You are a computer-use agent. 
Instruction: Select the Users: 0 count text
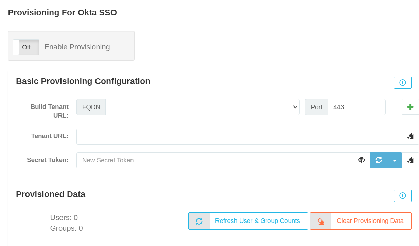click(x=64, y=218)
